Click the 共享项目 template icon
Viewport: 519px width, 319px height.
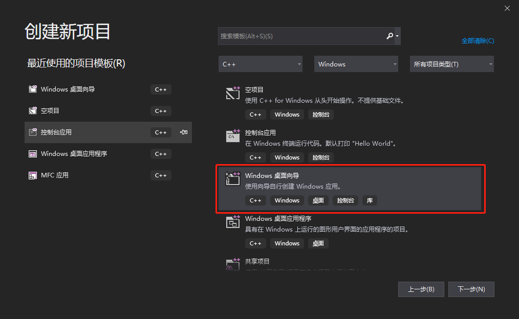coord(233,264)
